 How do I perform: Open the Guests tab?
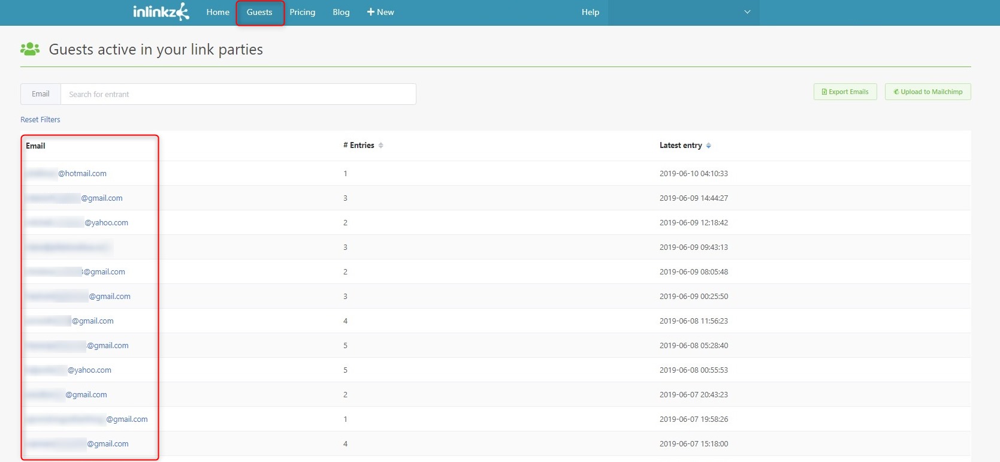point(259,12)
